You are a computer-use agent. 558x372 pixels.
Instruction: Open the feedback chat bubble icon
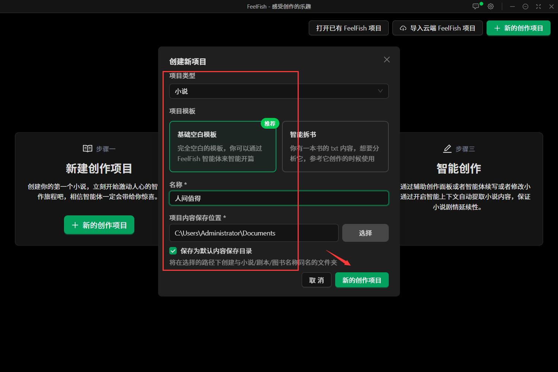point(476,6)
